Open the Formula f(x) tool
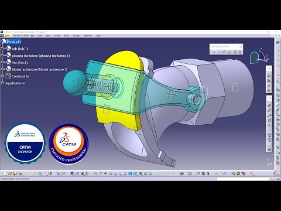The image size is (281, 211). (58, 173)
